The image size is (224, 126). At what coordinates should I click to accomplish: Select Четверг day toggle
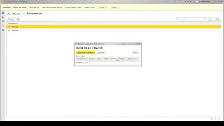point(106,59)
